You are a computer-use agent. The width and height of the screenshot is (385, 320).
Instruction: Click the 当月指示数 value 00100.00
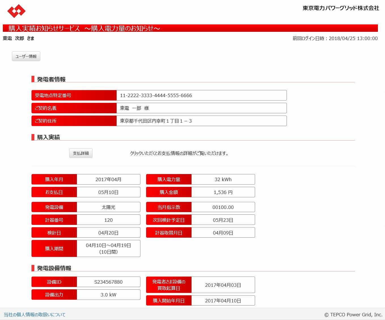(x=223, y=207)
